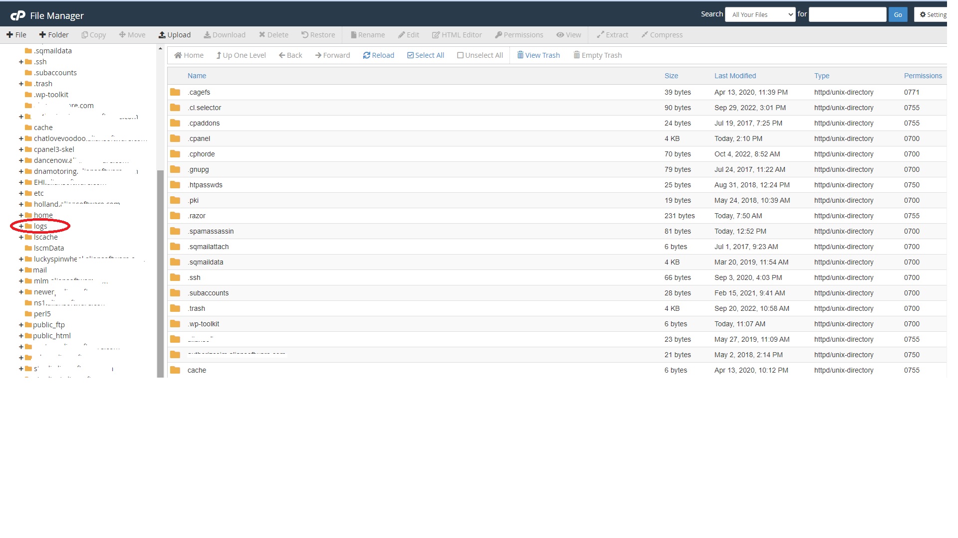The width and height of the screenshot is (958, 538).
Task: Sort by Permissions column header
Action: pos(923,76)
